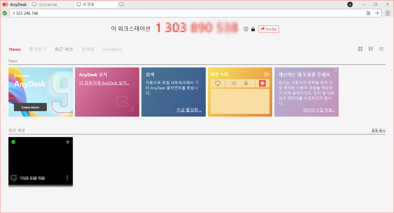The width and height of the screenshot is (394, 213).
Task: Open recordings folder on 화면 녹화 tile
Action: tap(267, 74)
